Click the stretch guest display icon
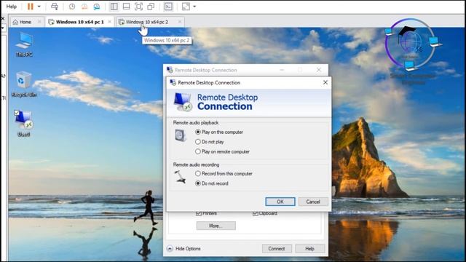This screenshot has height=262, width=466. pyautogui.click(x=186, y=7)
